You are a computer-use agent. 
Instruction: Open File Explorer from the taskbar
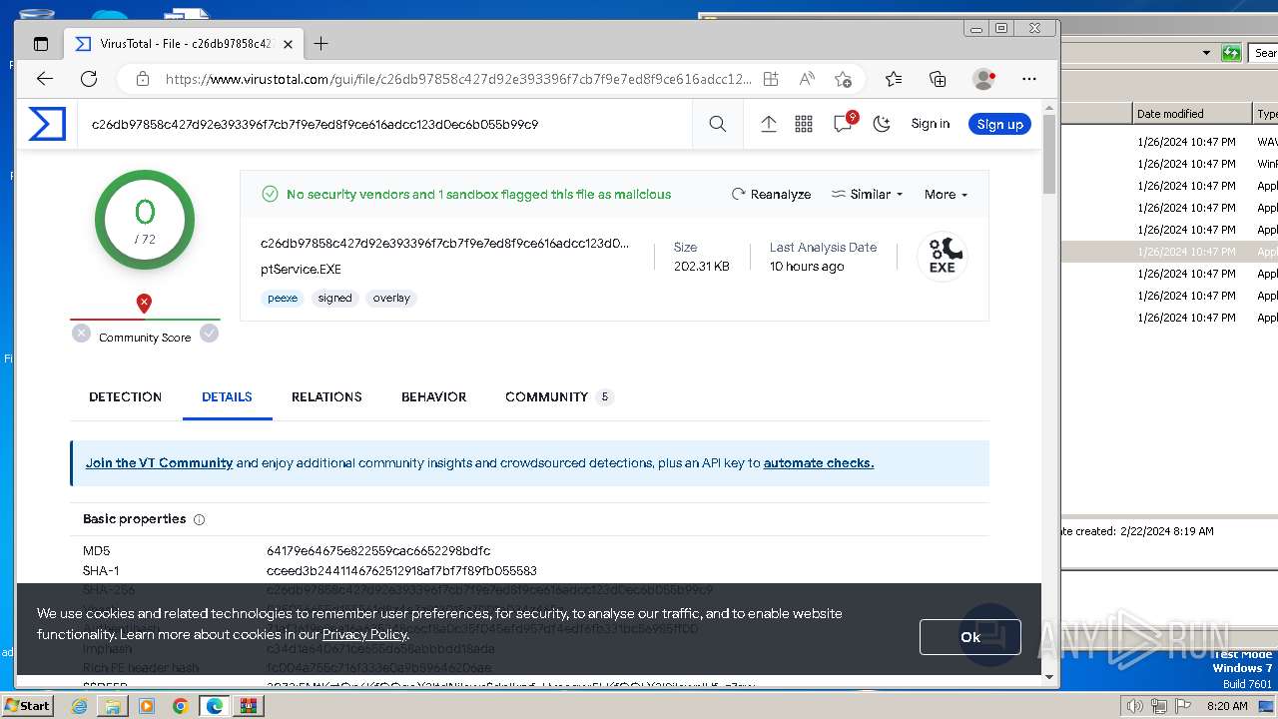click(113, 706)
